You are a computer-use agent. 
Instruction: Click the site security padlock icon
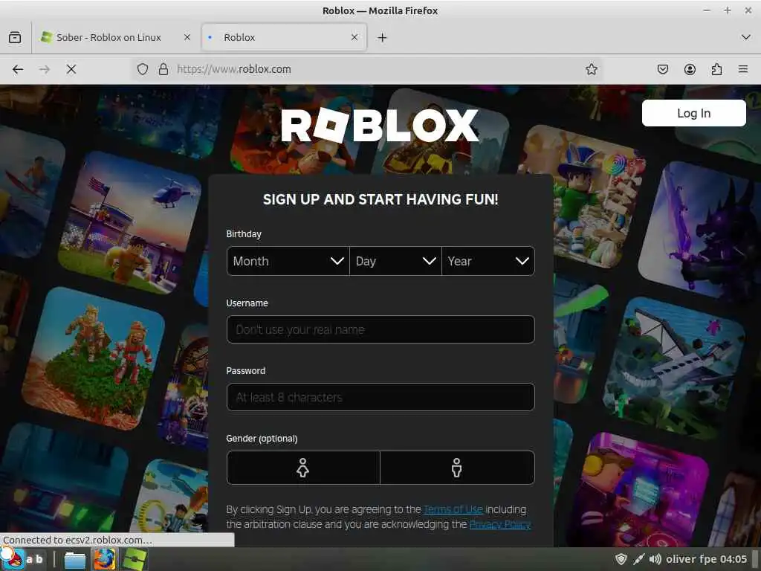point(163,69)
